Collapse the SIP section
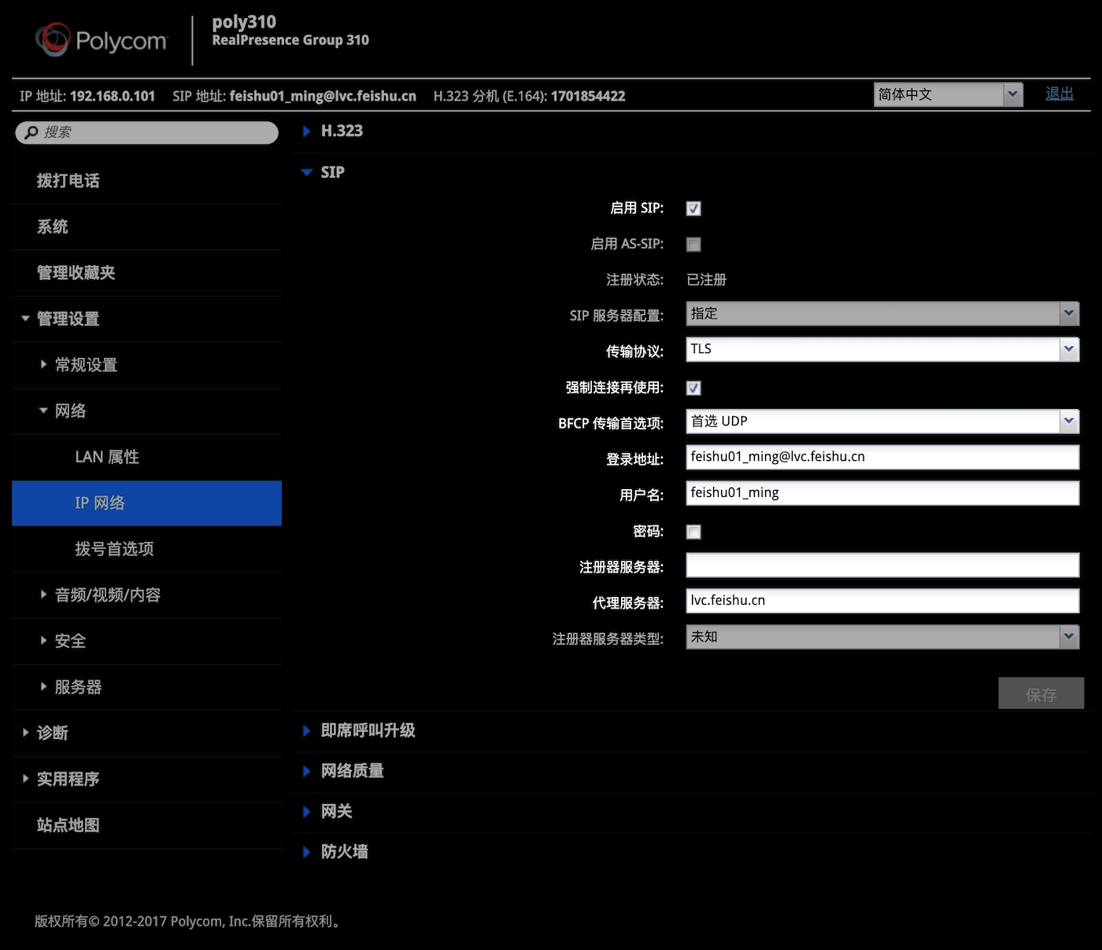 pos(307,172)
